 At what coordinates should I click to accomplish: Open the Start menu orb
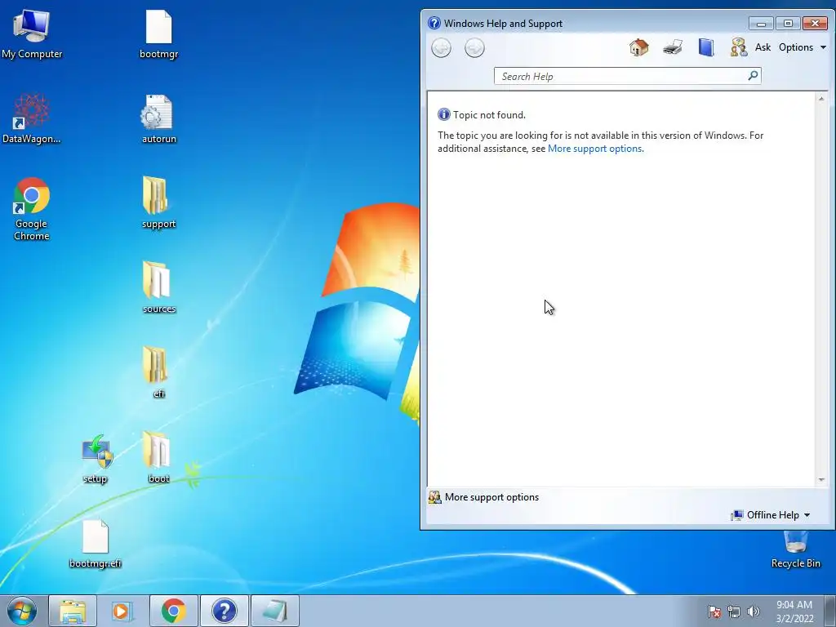click(x=22, y=611)
